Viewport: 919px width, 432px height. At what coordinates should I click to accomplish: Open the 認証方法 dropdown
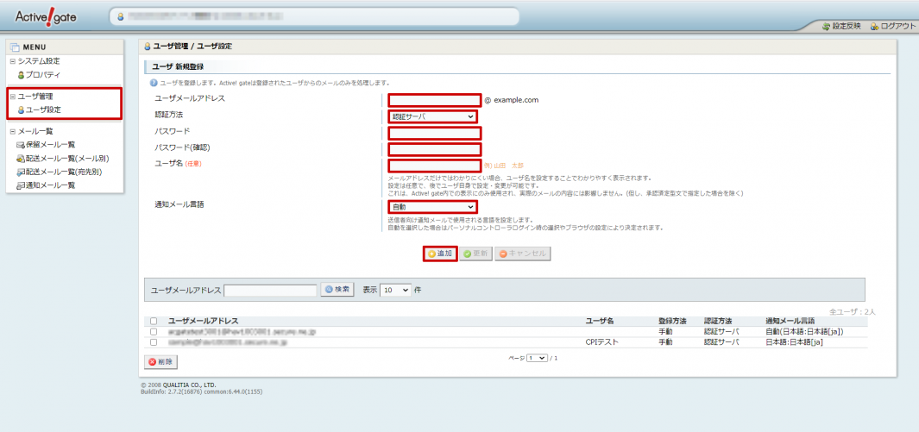pos(433,116)
